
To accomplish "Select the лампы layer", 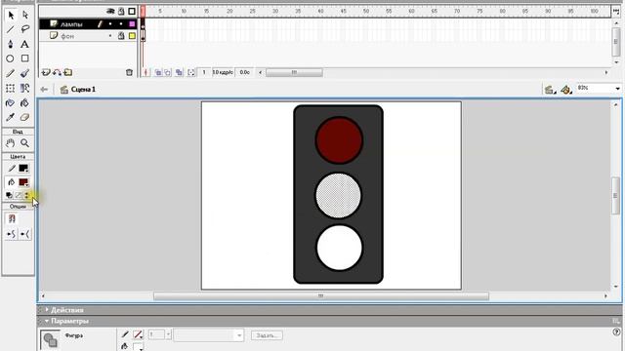I will click(71, 24).
